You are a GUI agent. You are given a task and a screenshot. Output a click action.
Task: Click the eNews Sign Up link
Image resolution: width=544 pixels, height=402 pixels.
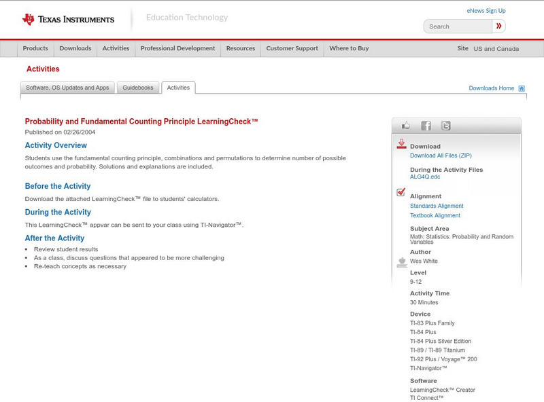[x=486, y=11]
